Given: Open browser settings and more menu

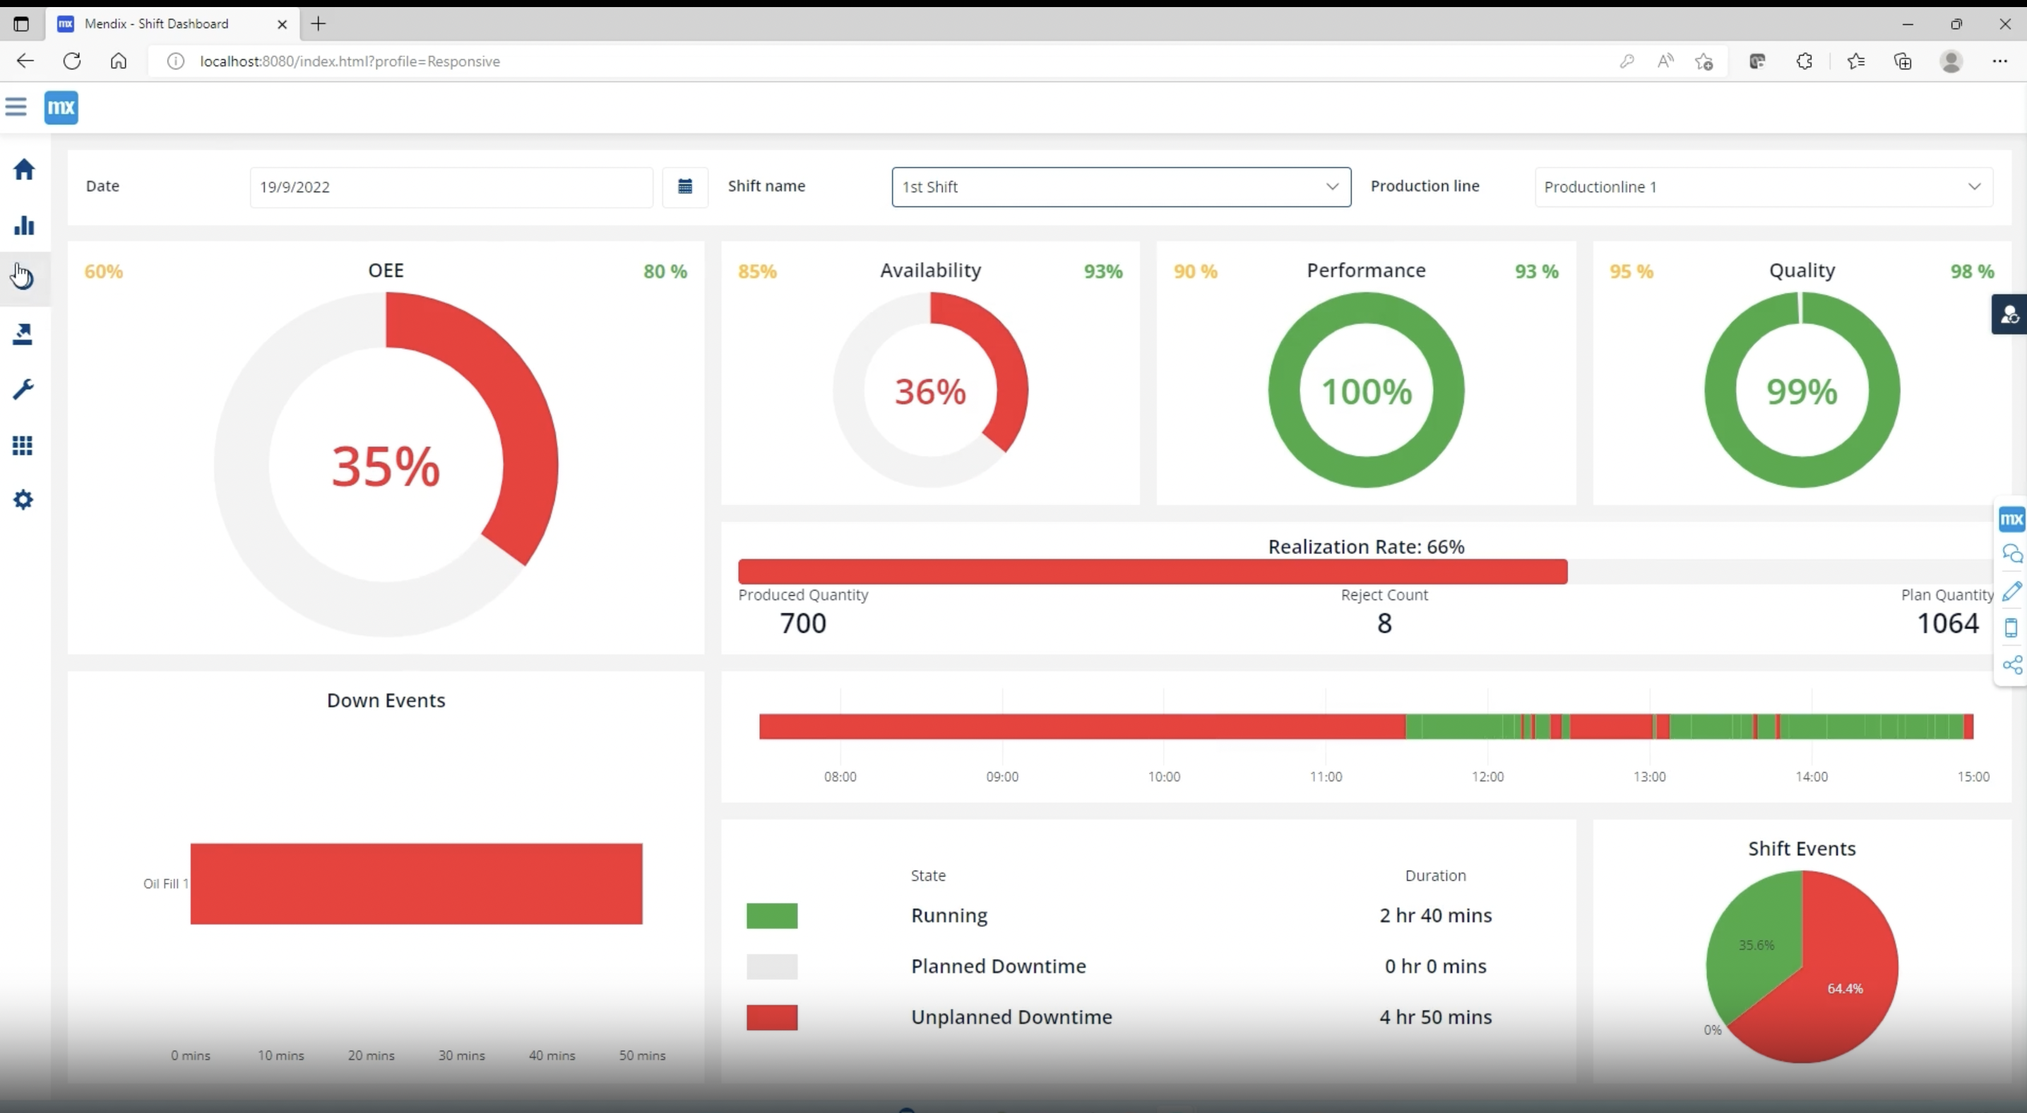Looking at the screenshot, I should pos(1999,61).
